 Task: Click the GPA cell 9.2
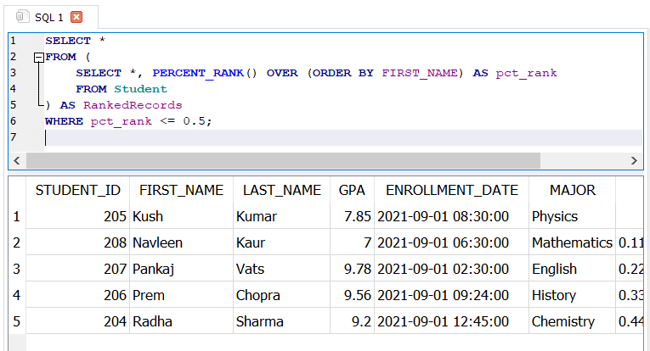click(352, 321)
